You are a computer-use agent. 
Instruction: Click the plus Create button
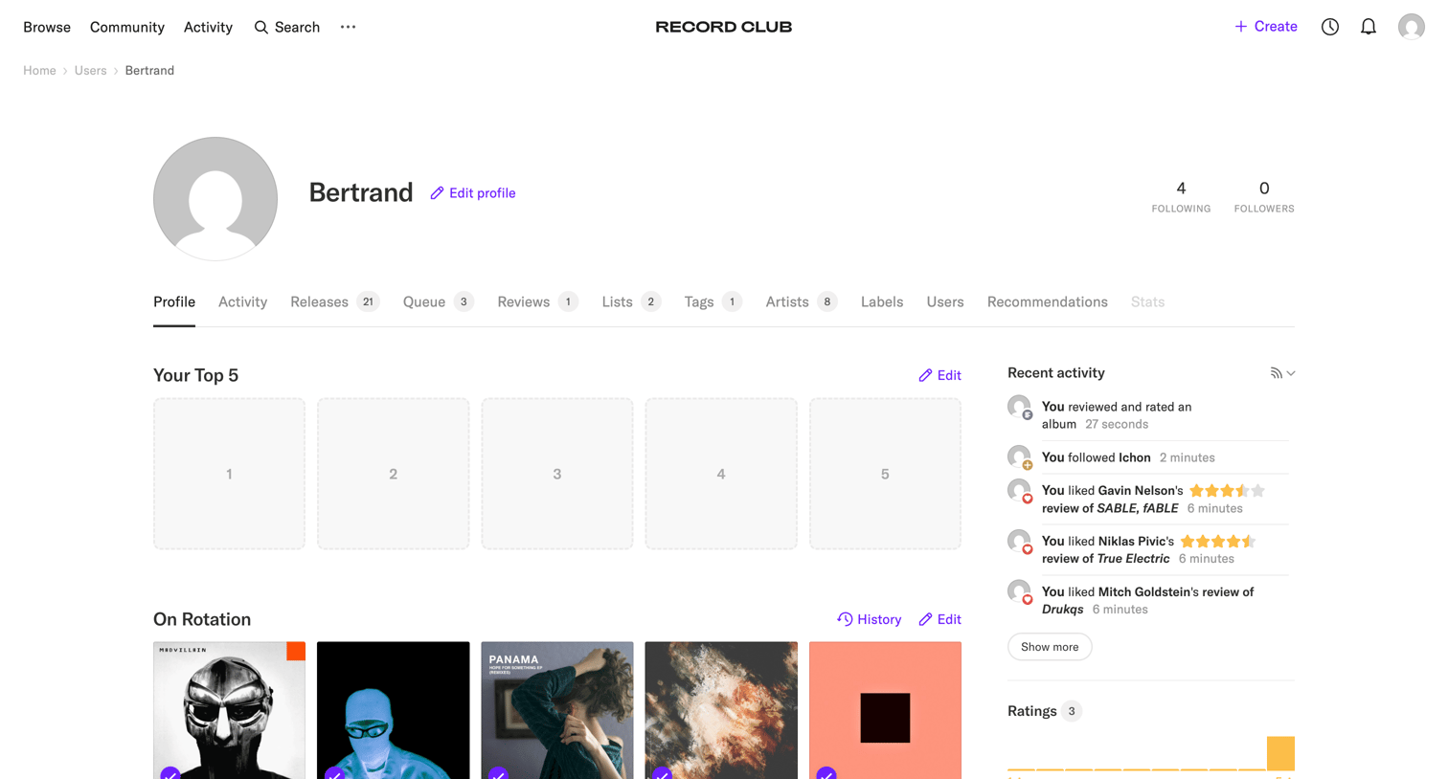[x=1265, y=27]
